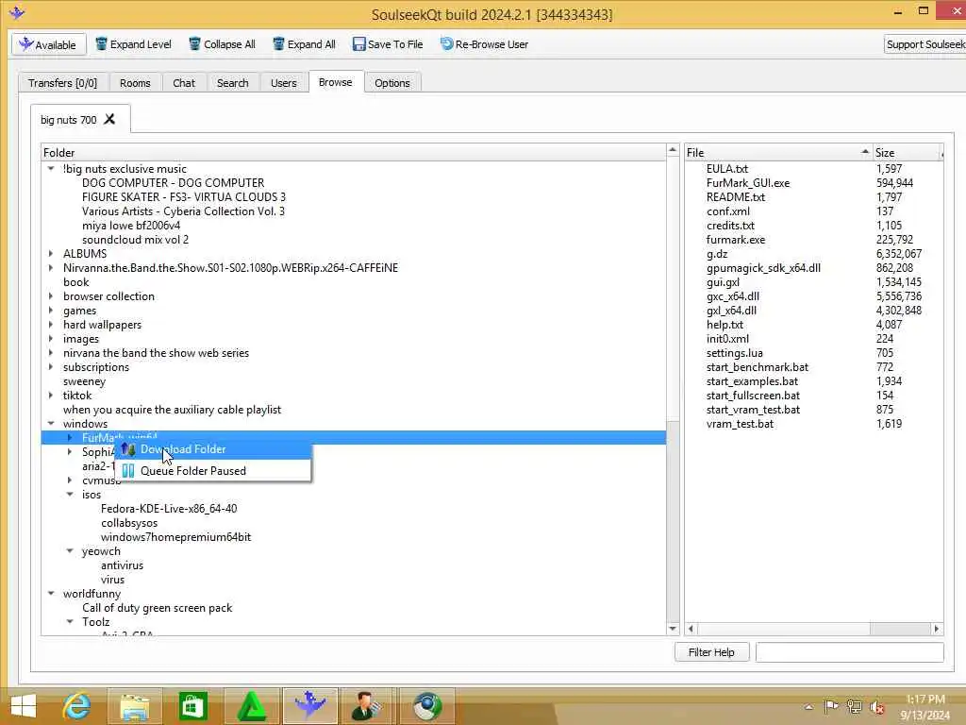The height and width of the screenshot is (725, 966).
Task: Select the Call of duty green screen pack folder
Action: click(158, 608)
